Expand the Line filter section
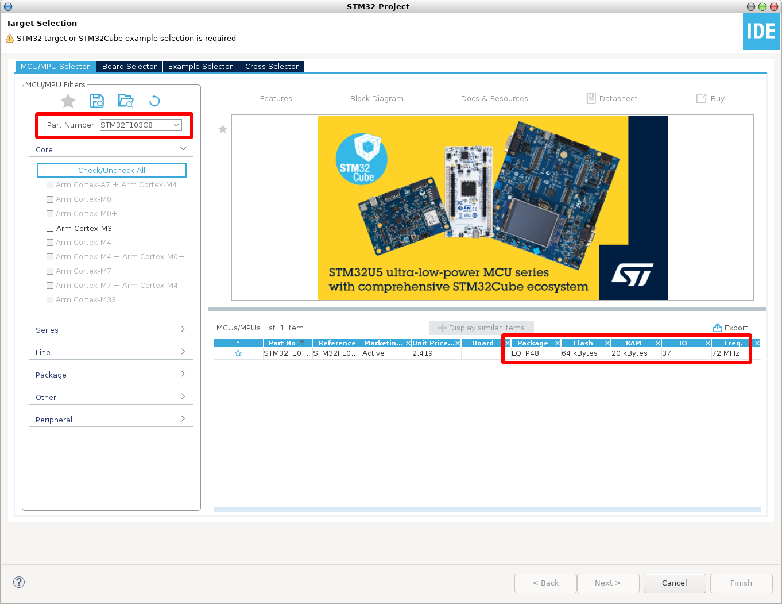Viewport: 782px width, 604px height. (x=183, y=352)
